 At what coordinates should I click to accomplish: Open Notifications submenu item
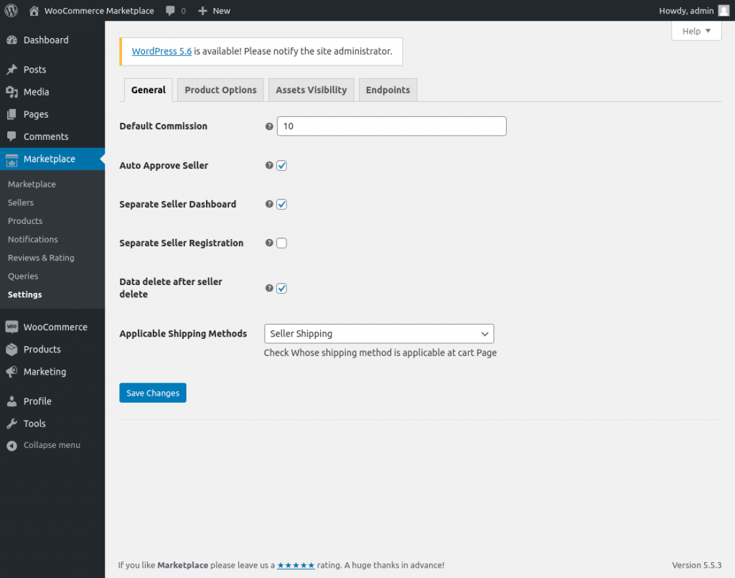coord(33,239)
